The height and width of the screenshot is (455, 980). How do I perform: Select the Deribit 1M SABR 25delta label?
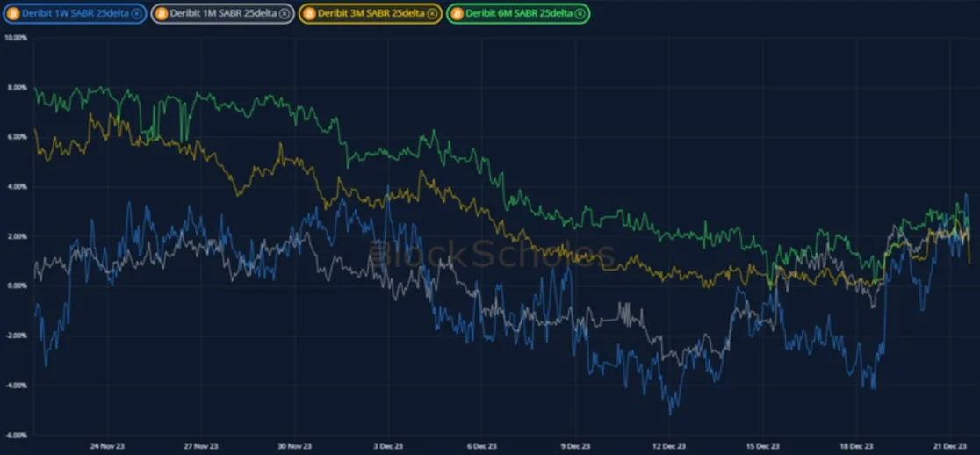point(224,13)
